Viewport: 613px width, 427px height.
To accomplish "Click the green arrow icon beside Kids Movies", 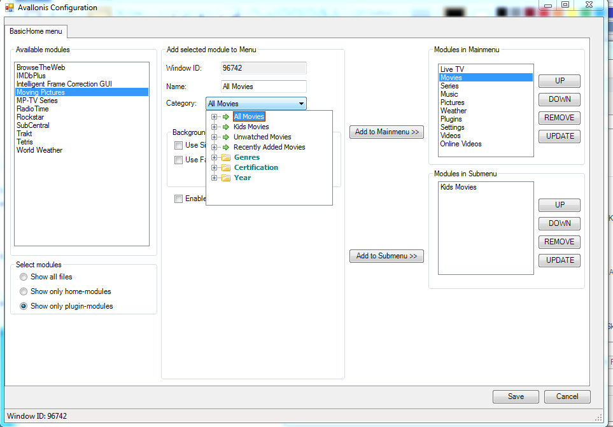I will [226, 127].
